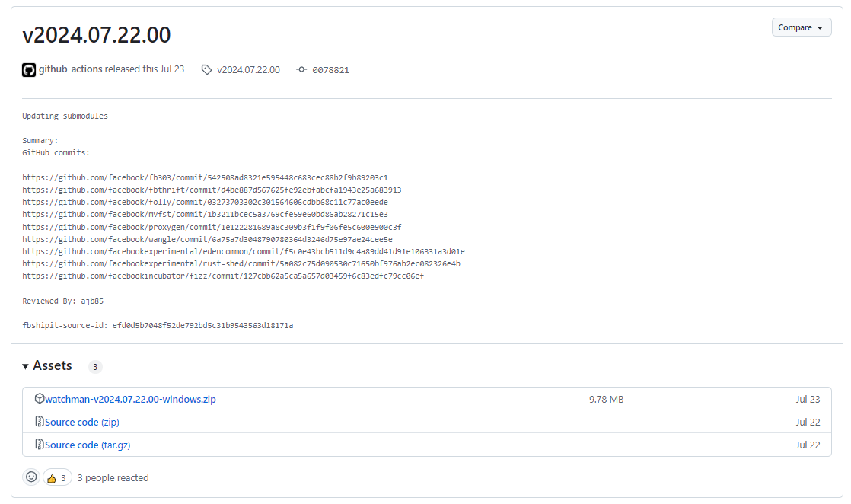
Task: Click the proxygen commit URL line
Action: [212, 227]
